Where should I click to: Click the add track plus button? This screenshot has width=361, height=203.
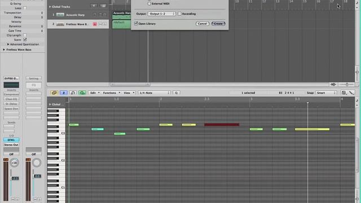(x=94, y=6)
